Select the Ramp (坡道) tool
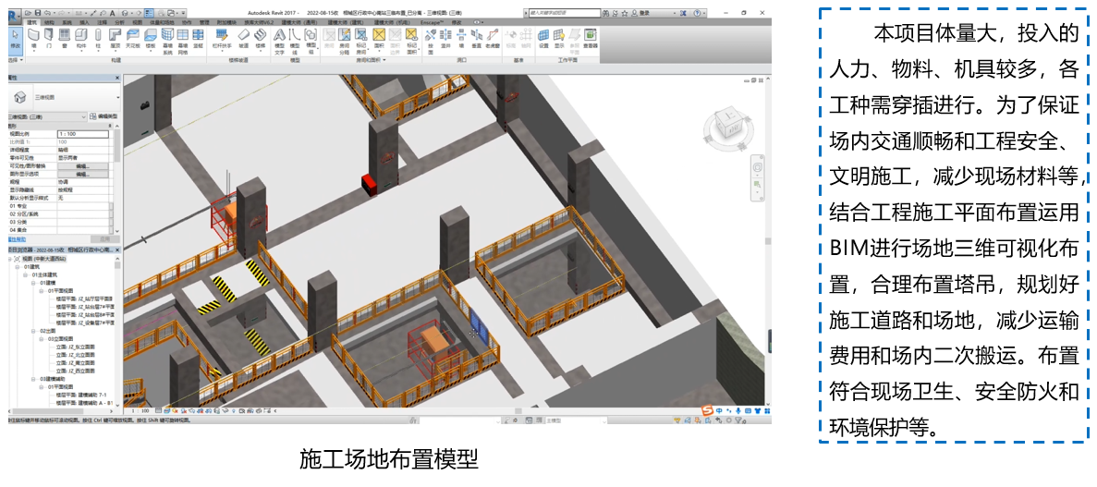 coord(243,39)
